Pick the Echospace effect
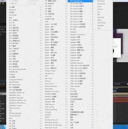 (x=101, y=4)
